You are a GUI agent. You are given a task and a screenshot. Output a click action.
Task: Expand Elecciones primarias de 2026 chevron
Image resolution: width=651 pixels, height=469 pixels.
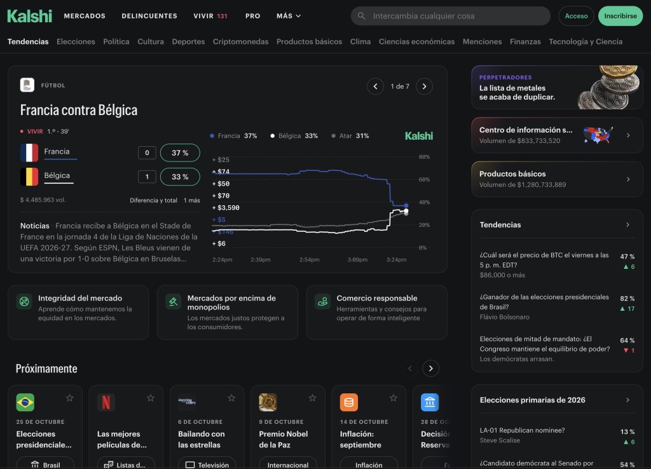coord(627,400)
